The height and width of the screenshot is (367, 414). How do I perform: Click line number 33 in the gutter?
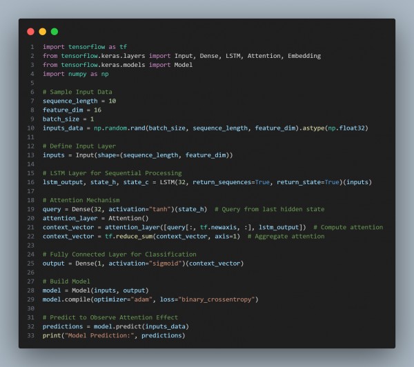pos(31,336)
